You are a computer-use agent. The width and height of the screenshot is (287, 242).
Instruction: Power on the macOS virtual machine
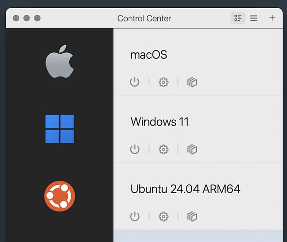135,82
